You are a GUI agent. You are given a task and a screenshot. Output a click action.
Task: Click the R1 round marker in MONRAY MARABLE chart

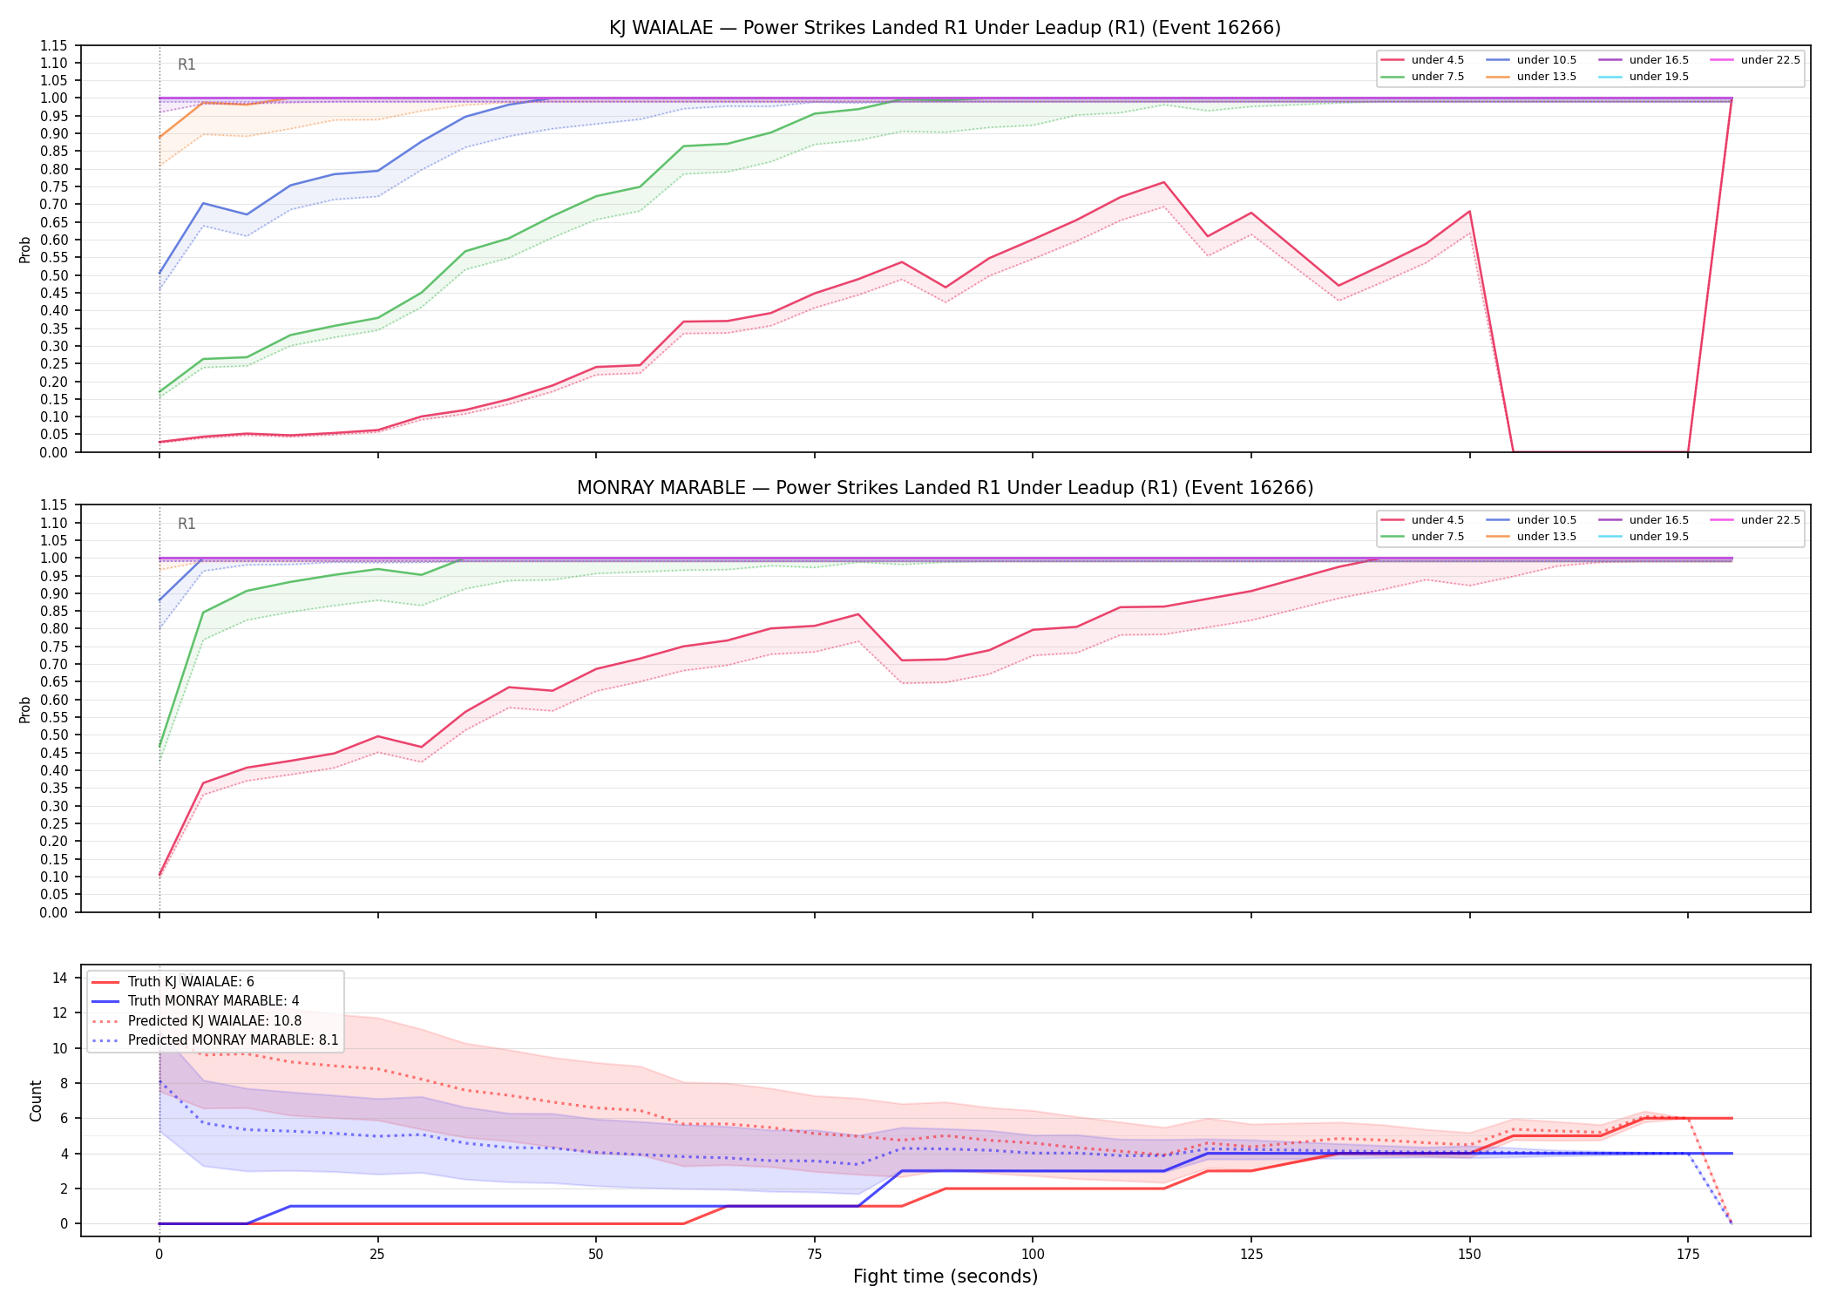(186, 524)
